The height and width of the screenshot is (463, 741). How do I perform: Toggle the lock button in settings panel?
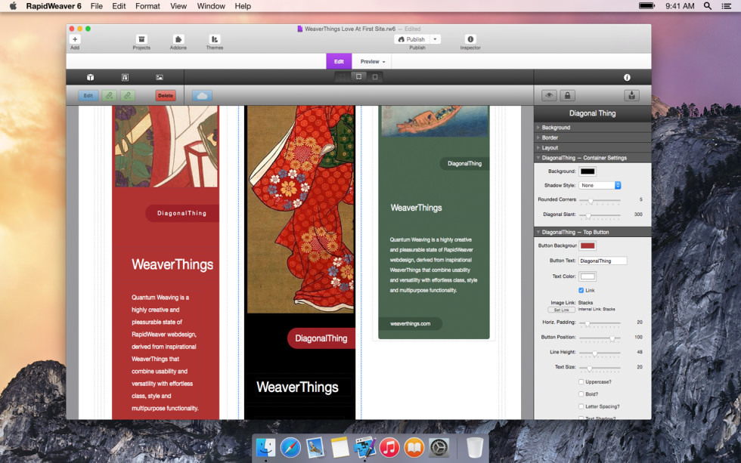click(568, 95)
